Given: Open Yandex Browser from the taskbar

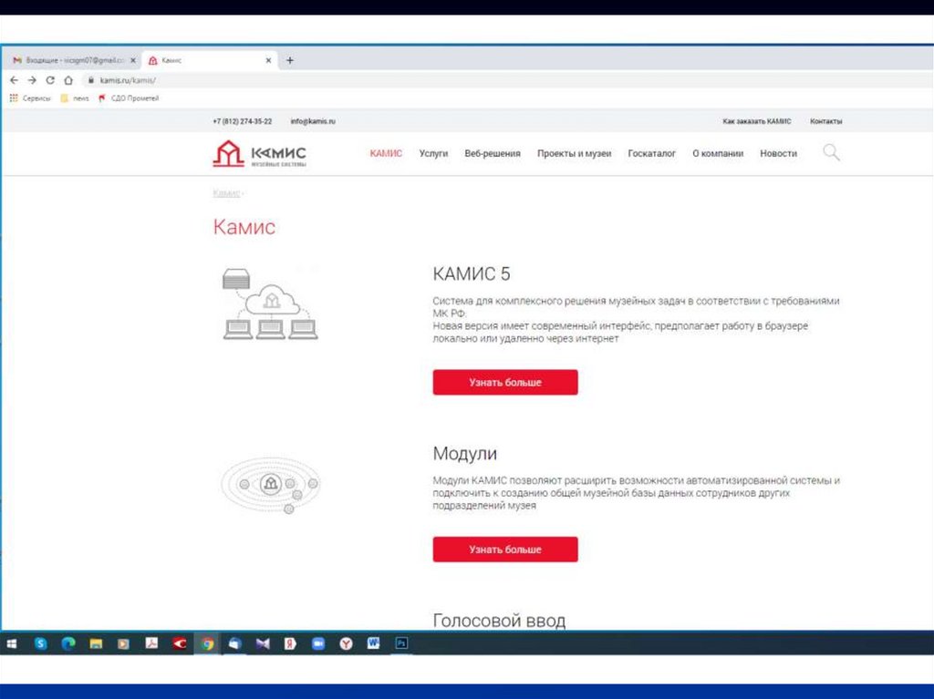Looking at the screenshot, I should (x=346, y=643).
